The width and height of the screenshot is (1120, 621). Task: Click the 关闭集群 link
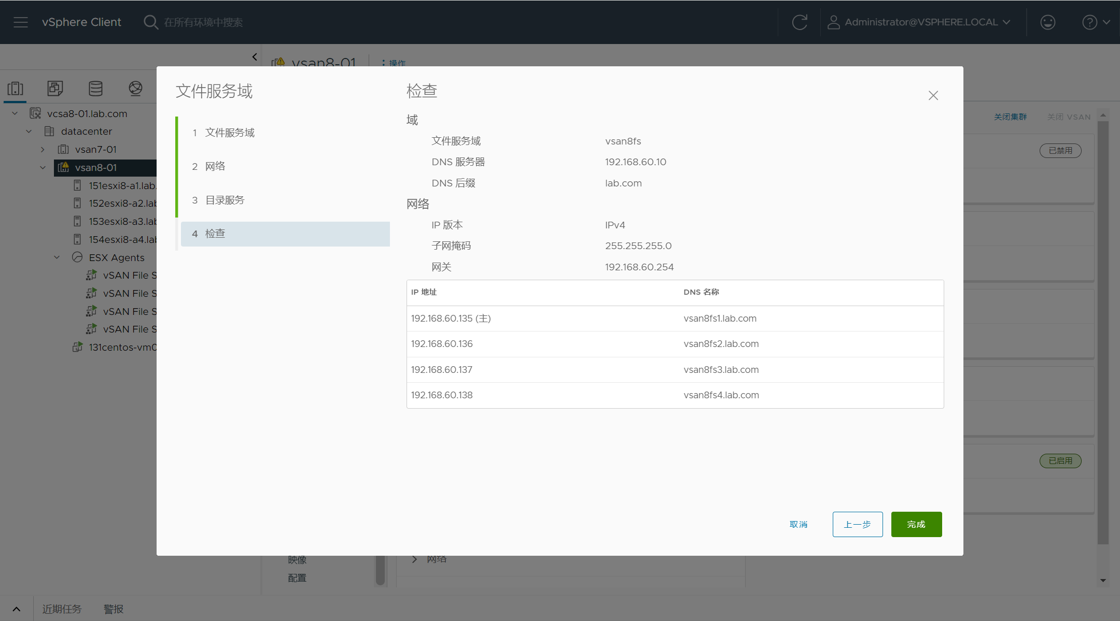click(x=1010, y=117)
